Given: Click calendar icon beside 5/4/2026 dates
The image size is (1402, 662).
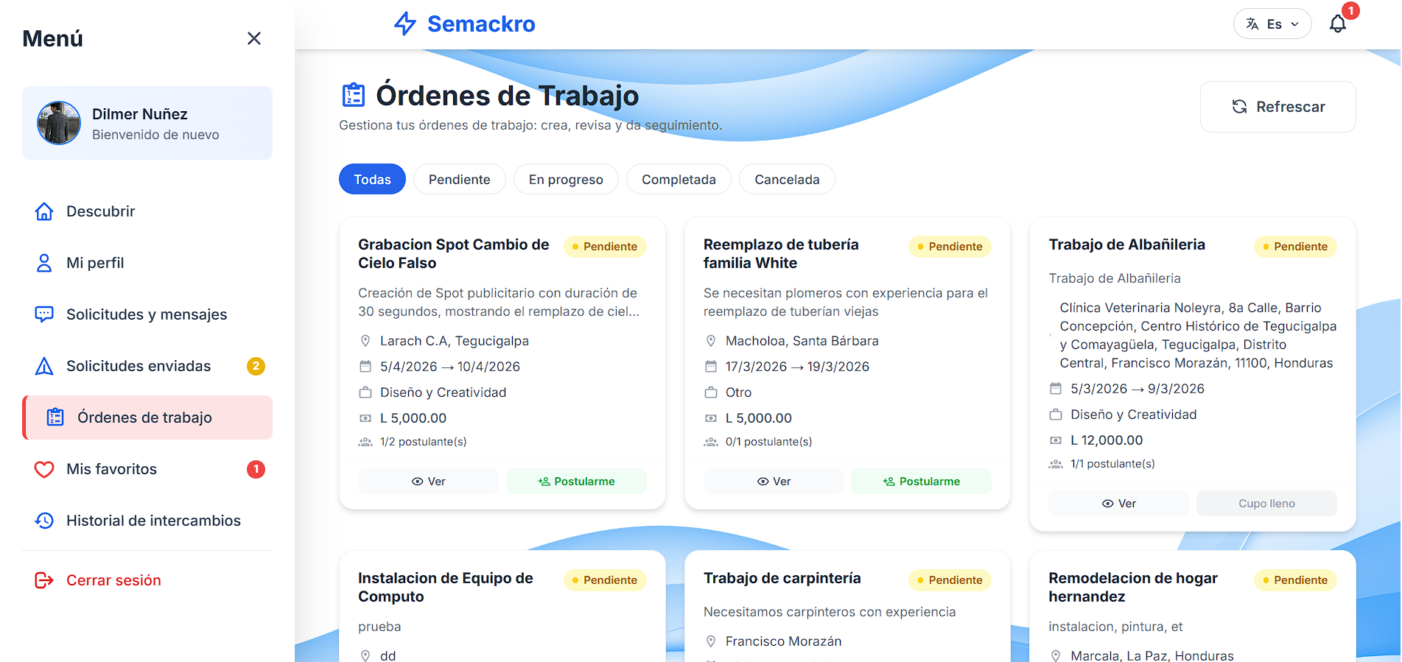Looking at the screenshot, I should 365,366.
